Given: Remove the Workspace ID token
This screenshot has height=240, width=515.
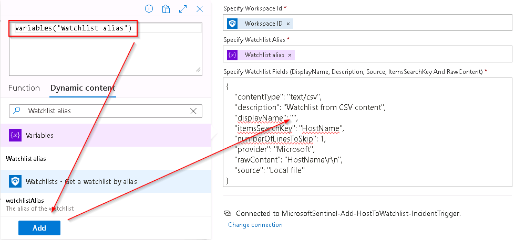Looking at the screenshot, I should (288, 24).
